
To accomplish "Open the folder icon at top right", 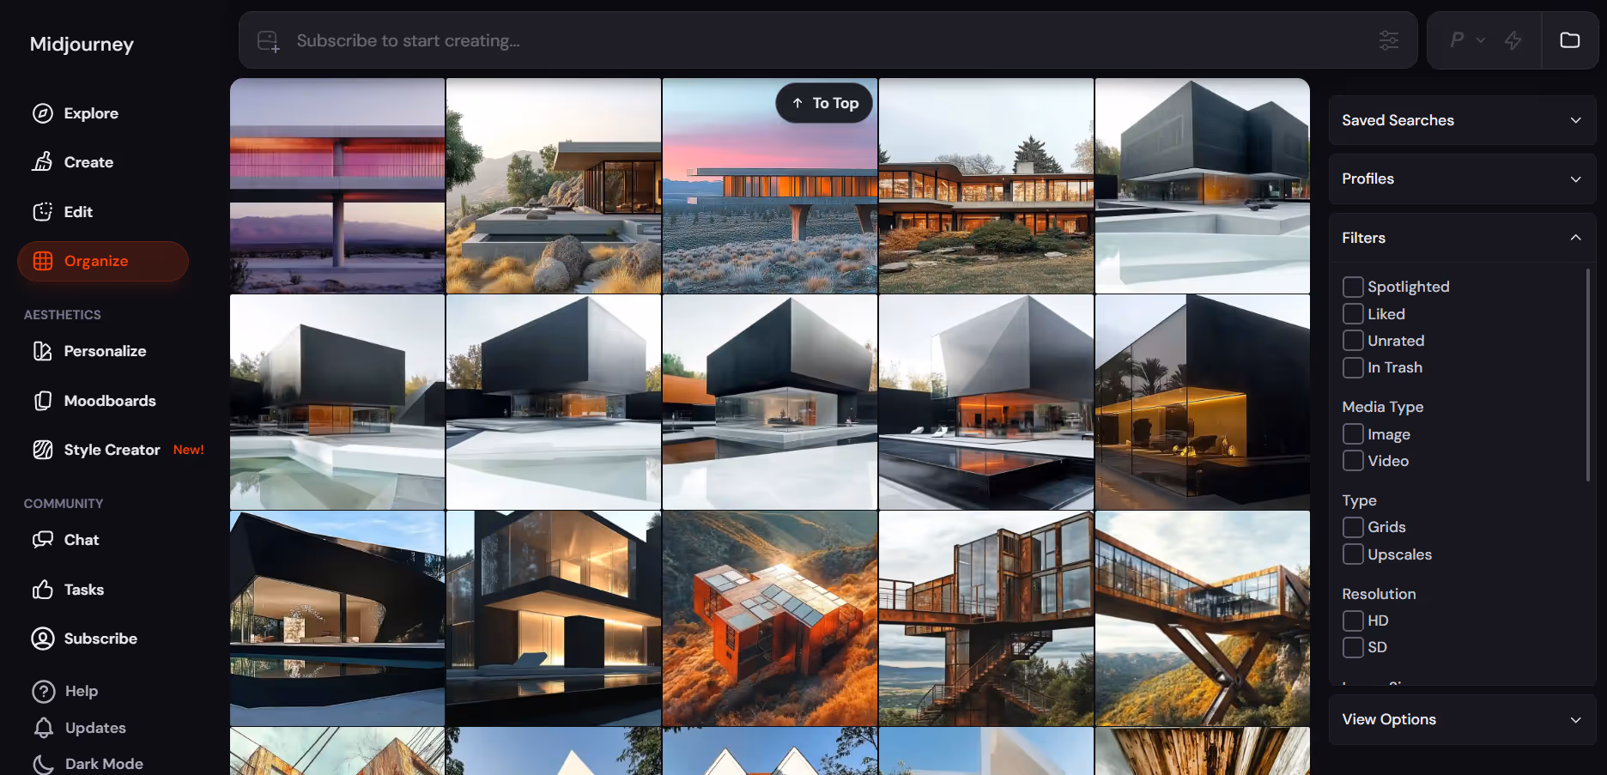I will [x=1570, y=40].
